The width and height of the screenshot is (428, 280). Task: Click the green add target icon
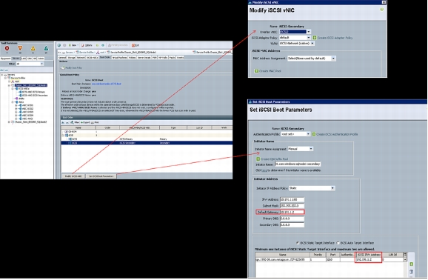click(411, 264)
